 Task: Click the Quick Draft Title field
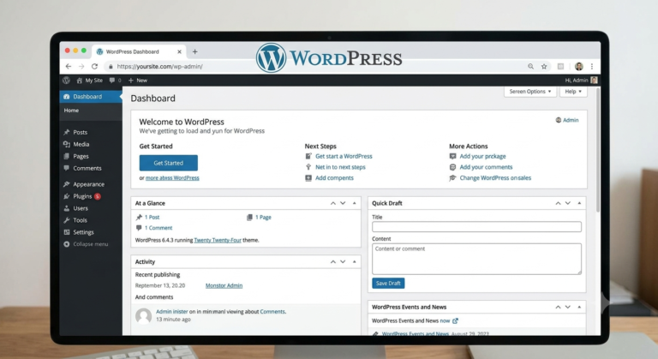(x=476, y=227)
